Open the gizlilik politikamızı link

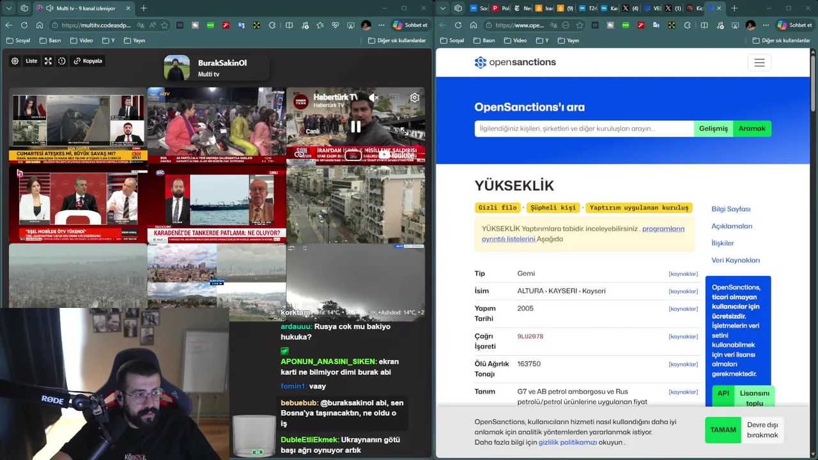coord(567,442)
